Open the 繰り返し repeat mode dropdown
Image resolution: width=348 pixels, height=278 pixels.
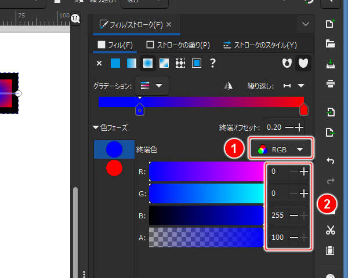click(294, 86)
